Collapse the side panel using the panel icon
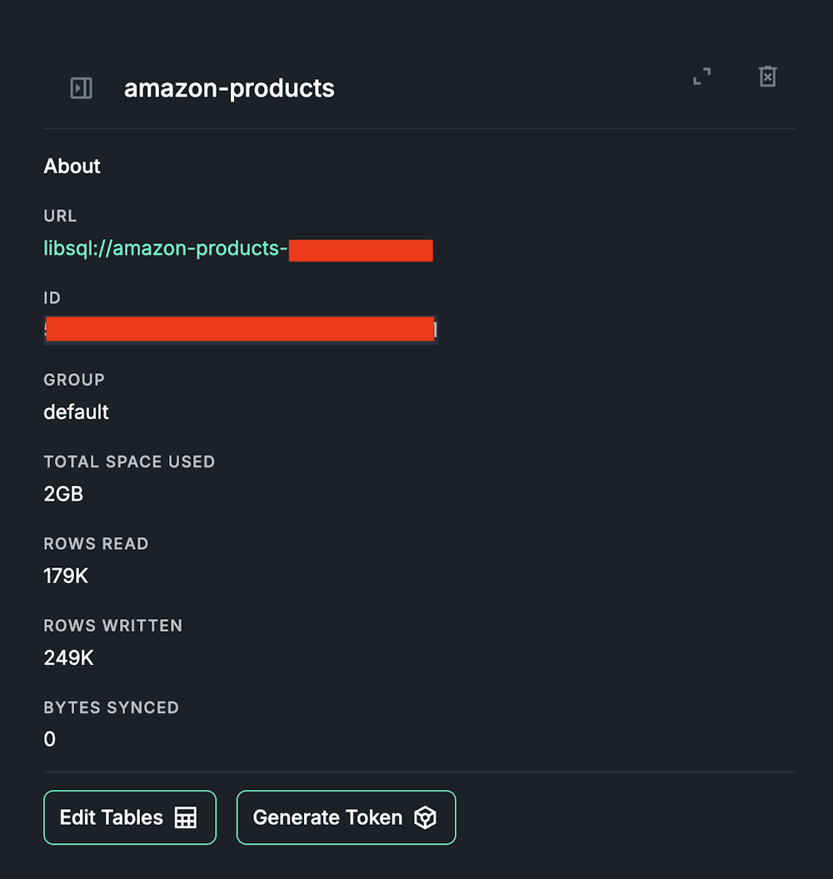Image resolution: width=833 pixels, height=879 pixels. [82, 88]
